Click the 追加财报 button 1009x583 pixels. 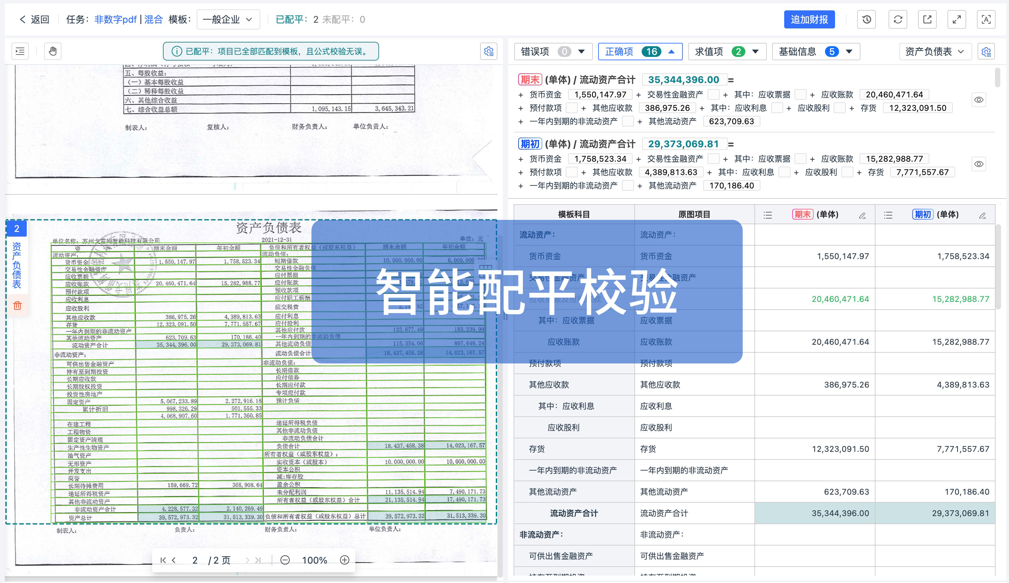tap(809, 19)
